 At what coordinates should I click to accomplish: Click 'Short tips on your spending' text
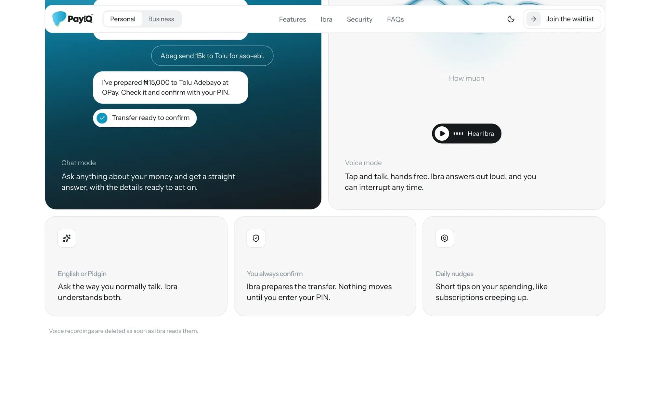[x=491, y=292]
